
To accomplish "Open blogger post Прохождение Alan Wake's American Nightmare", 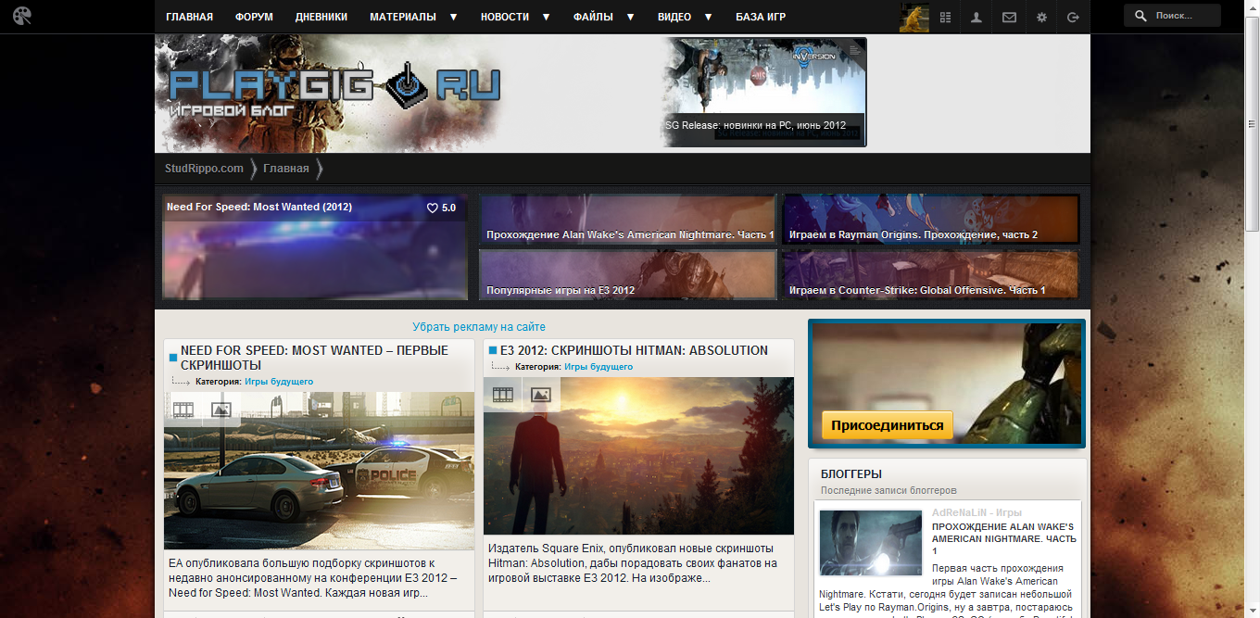I will coord(1004,538).
